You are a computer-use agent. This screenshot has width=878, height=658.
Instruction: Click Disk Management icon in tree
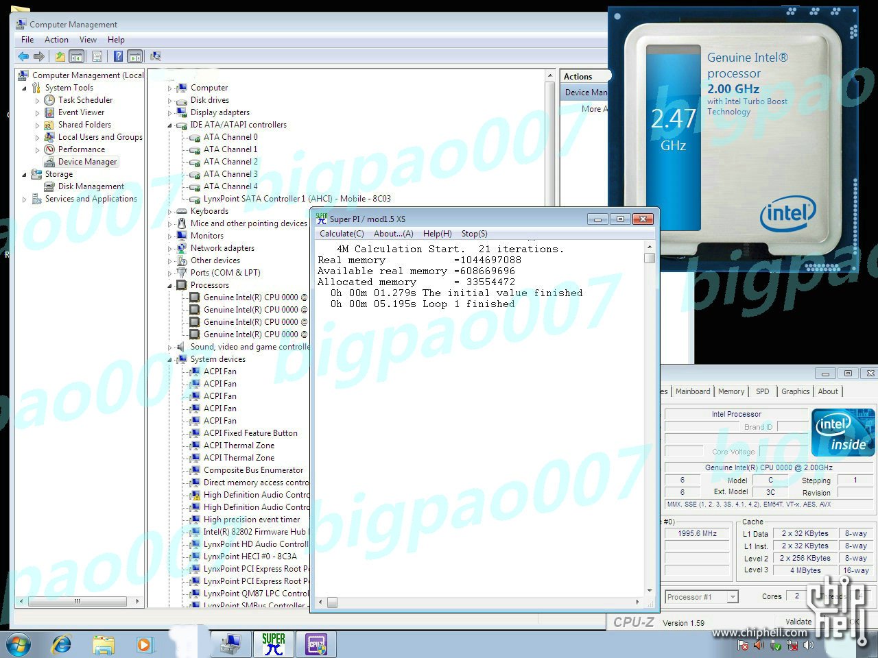[x=49, y=186]
